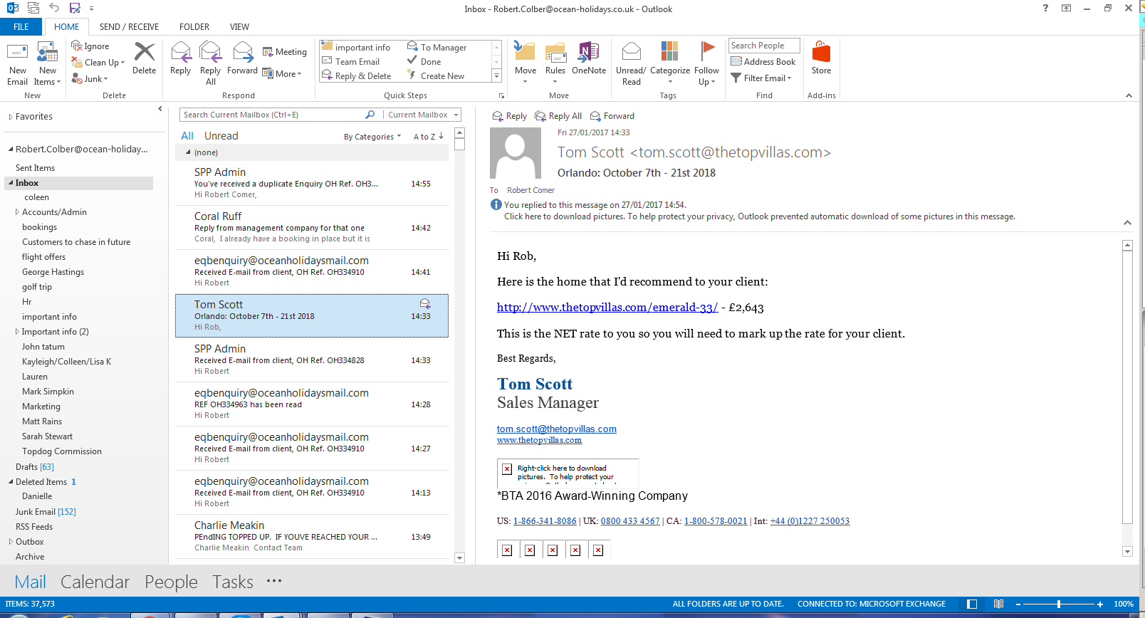This screenshot has height=618, width=1145.
Task: Open the More respond options dropdown
Action: point(282,74)
